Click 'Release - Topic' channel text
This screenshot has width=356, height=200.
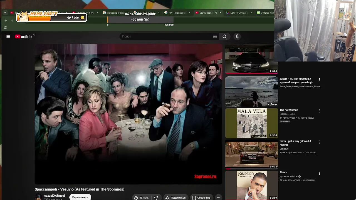pos(287,114)
